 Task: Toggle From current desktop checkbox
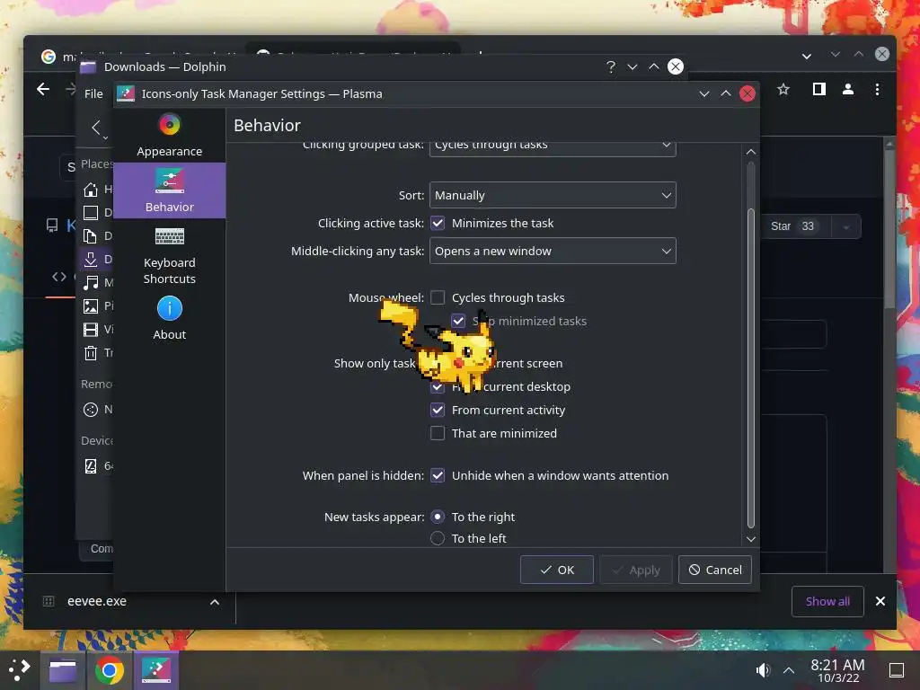coord(438,386)
